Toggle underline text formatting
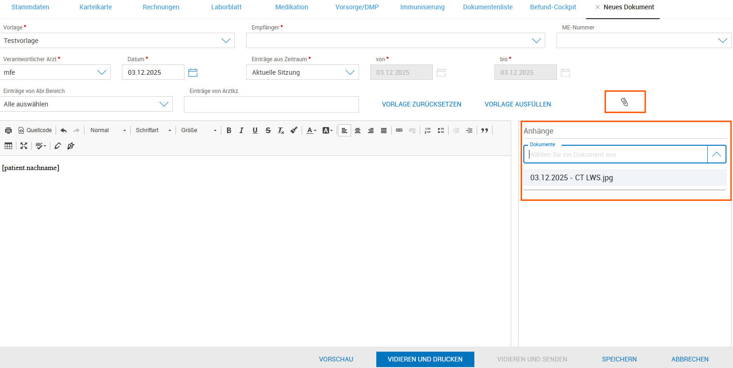 (255, 131)
